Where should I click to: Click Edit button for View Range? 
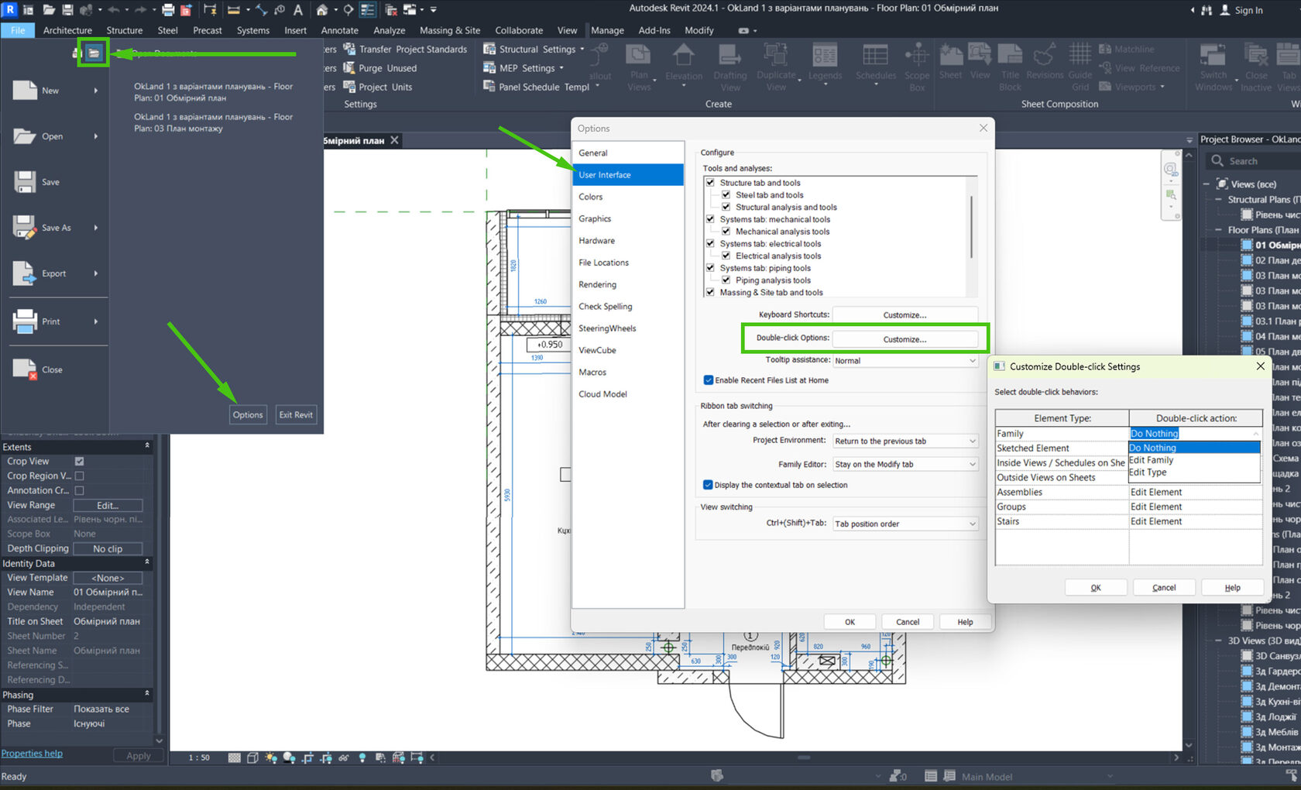click(108, 505)
